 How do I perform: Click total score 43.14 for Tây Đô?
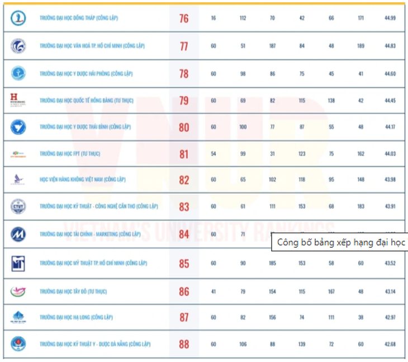click(390, 292)
